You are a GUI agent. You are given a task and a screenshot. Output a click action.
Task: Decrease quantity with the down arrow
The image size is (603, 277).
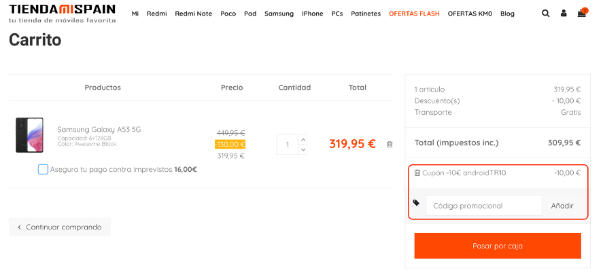point(303,149)
